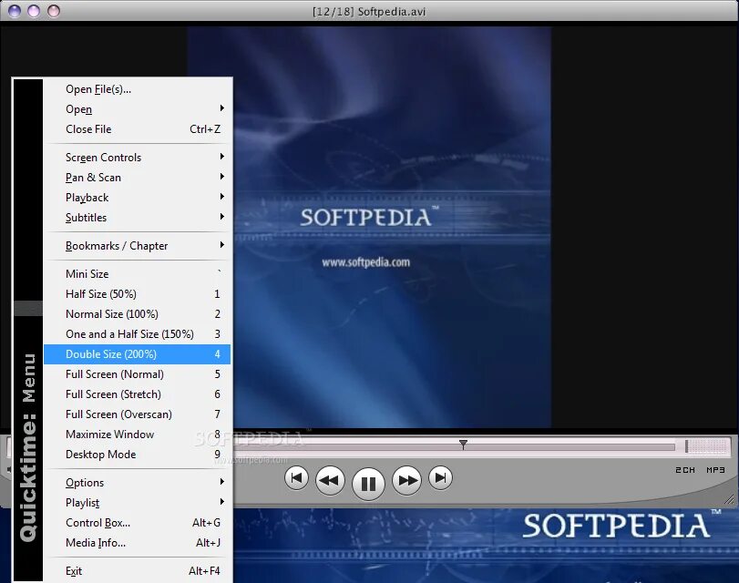Select Double Size (200%) option
Screen dimensions: 739x583
(138, 354)
